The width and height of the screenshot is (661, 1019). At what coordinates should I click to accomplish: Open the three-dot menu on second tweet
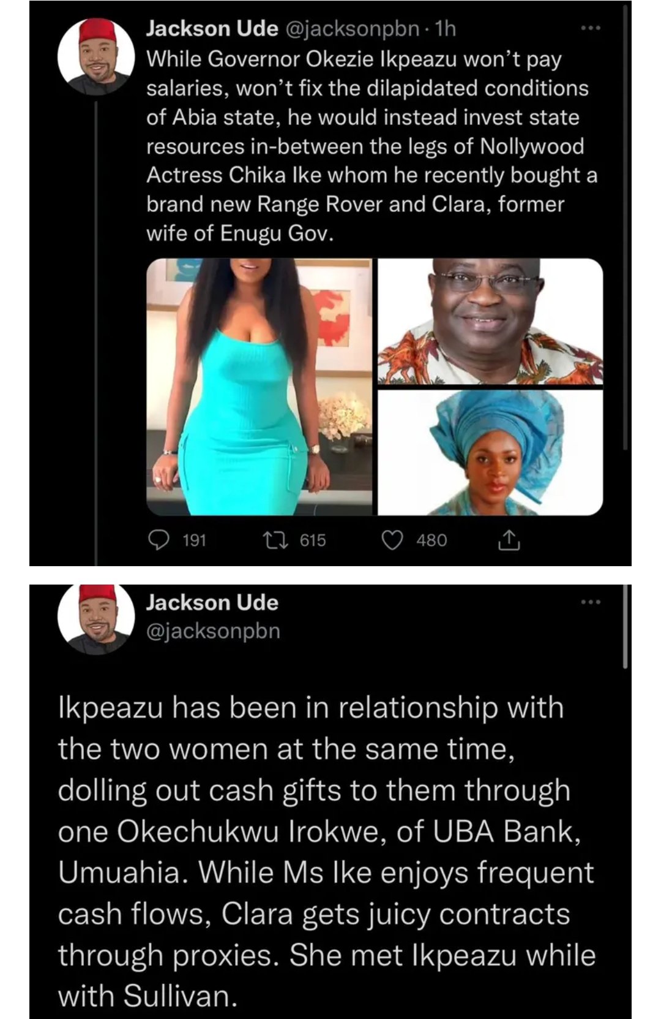pos(591,602)
